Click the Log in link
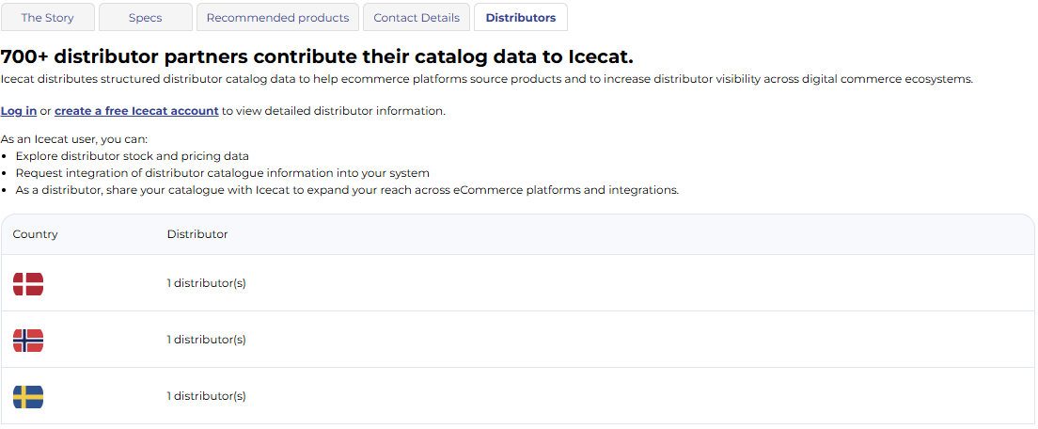 [19, 111]
